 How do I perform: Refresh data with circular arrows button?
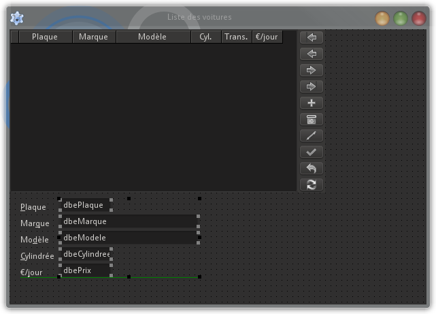click(x=312, y=185)
